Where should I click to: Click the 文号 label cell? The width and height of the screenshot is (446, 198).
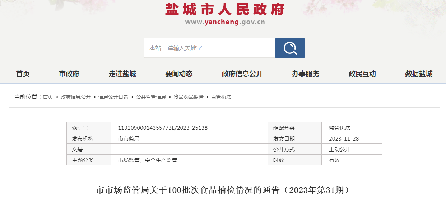click(89, 149)
